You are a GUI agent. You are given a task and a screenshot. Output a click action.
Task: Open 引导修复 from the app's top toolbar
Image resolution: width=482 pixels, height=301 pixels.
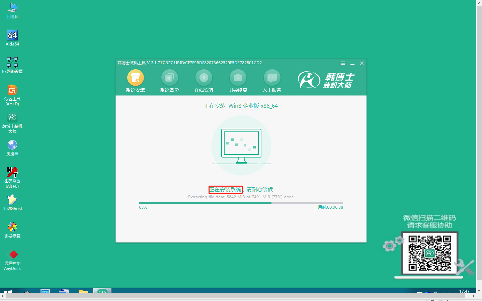[238, 80]
